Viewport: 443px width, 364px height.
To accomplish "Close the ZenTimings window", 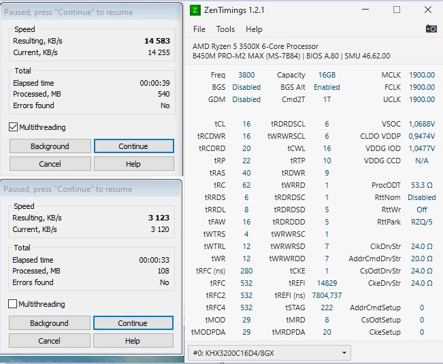I will point(427,10).
